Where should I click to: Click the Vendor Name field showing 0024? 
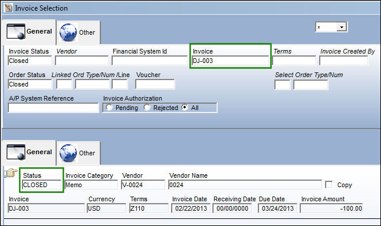245,185
